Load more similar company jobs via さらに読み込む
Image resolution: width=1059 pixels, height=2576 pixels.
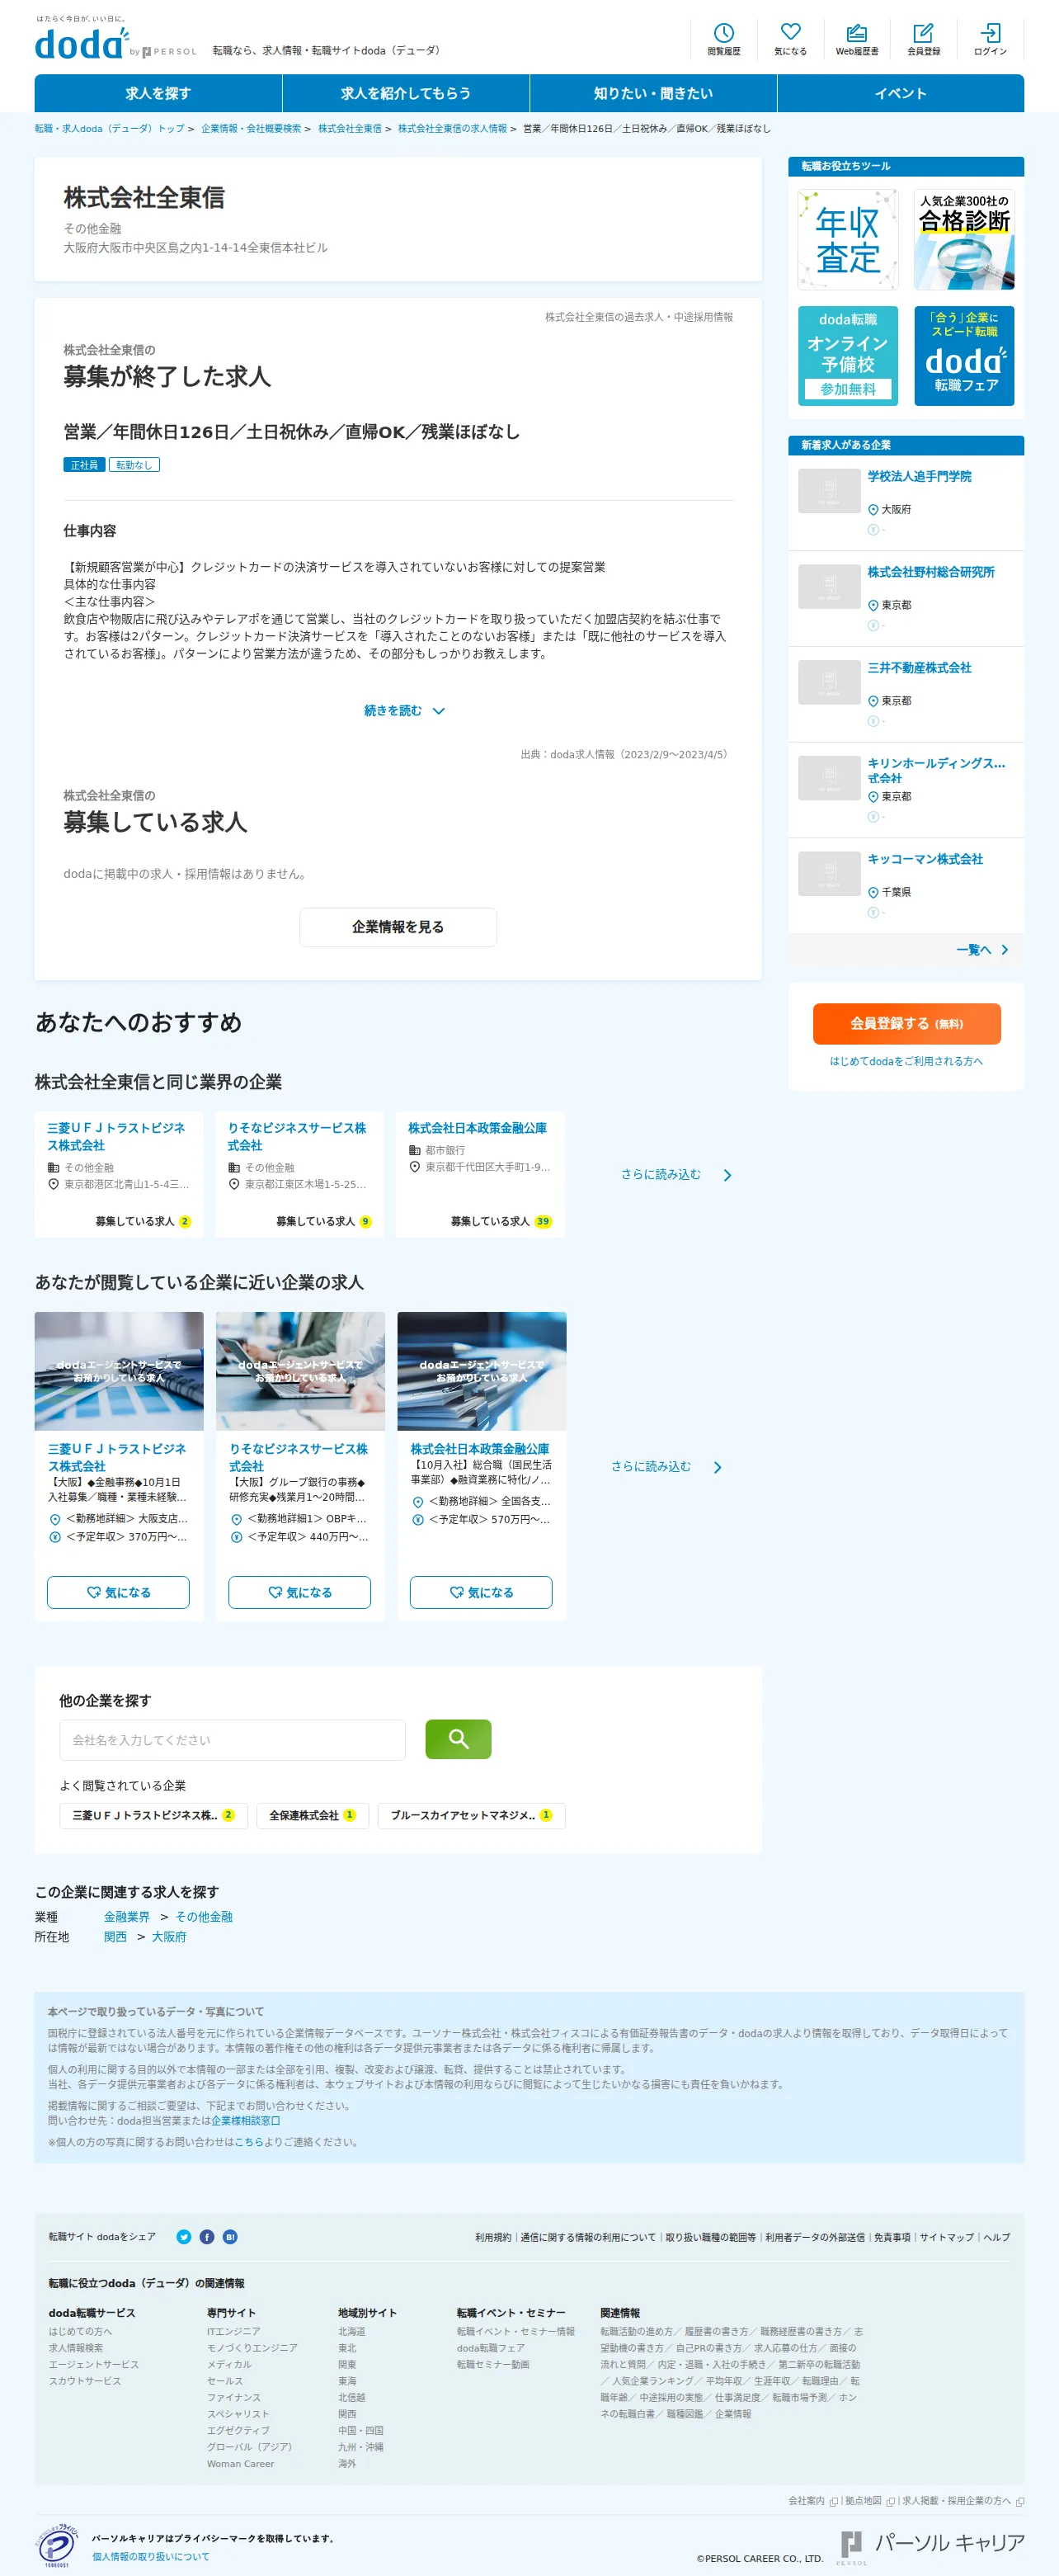(666, 1467)
